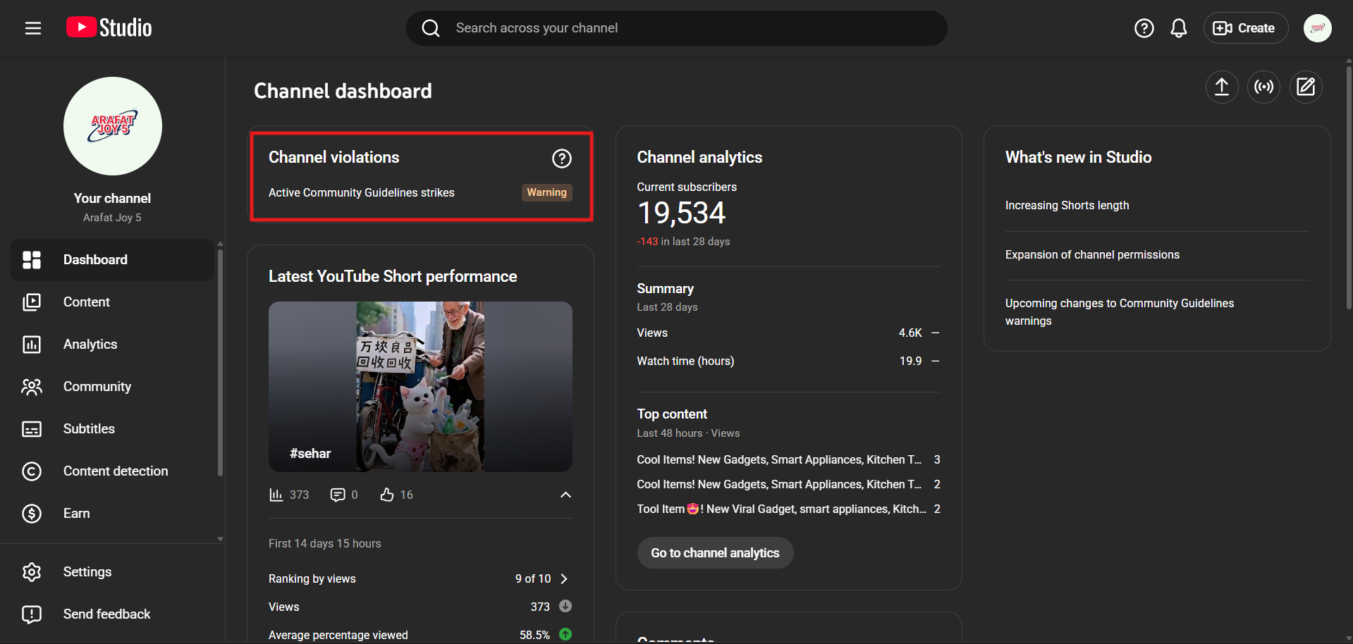
Task: Click the upload videos arrow icon
Action: click(x=1221, y=87)
